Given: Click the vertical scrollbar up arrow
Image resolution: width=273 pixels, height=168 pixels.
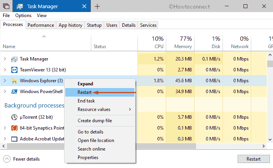Looking at the screenshot, I should (x=270, y=55).
